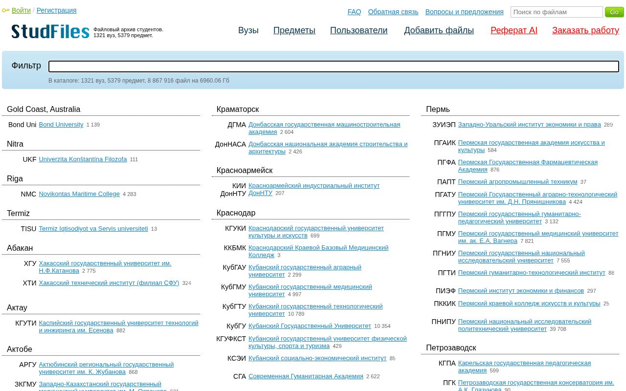Screen dimensions: 626x391
Task: Open Пермский национальный исследовательский университет (ПГНИУ)
Action: 521,257
